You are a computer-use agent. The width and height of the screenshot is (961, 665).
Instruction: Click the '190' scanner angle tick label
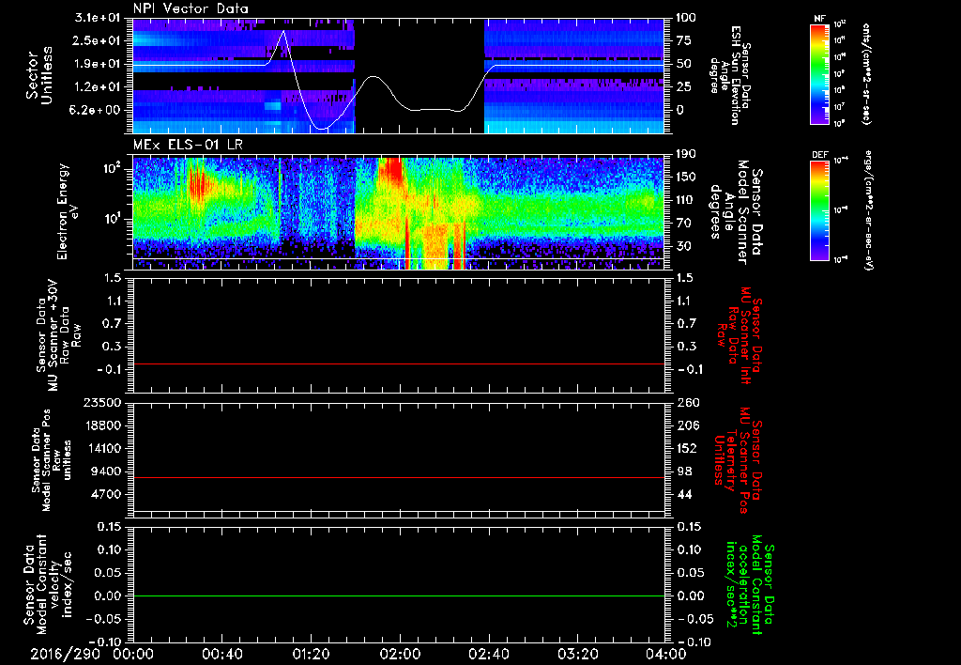tap(686, 154)
